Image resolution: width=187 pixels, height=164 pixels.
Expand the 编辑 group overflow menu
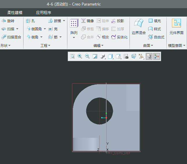[x=98, y=45]
